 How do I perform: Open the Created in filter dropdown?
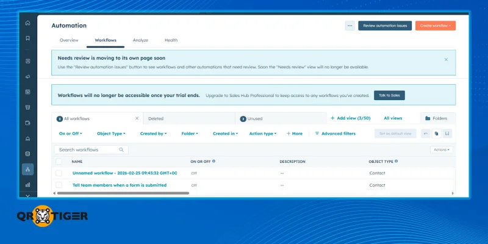click(x=225, y=134)
